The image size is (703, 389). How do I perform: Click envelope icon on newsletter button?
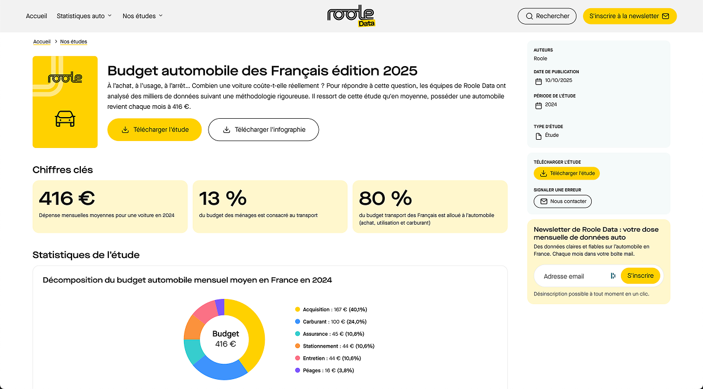point(666,16)
